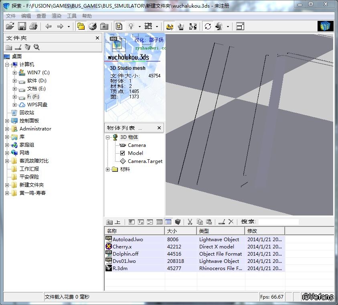This screenshot has height=305, width=338.
Task: Click the save (floppy disk) icon
Action: coord(22,26)
